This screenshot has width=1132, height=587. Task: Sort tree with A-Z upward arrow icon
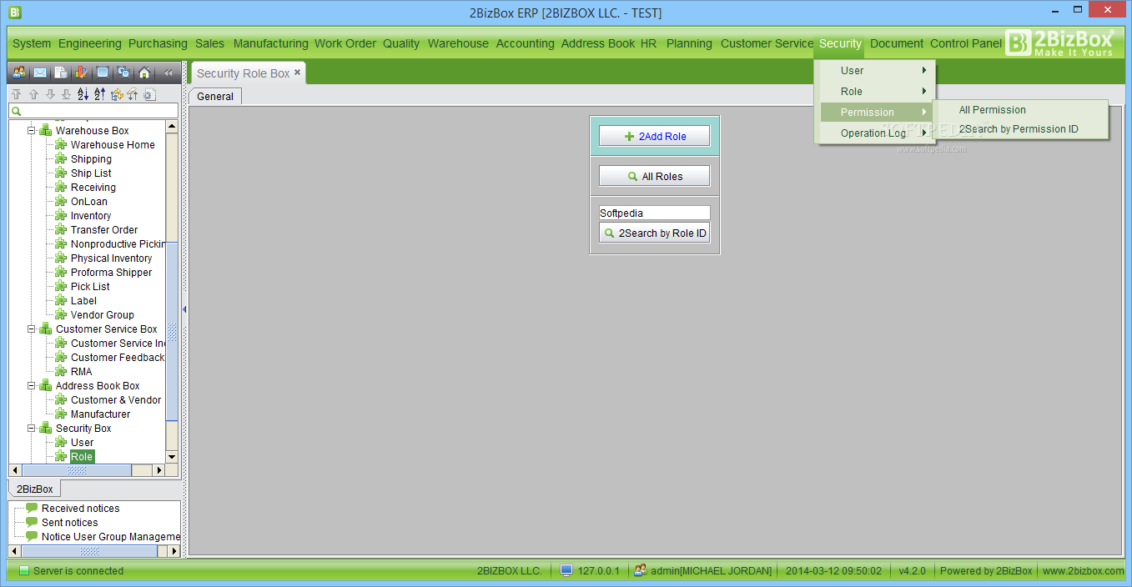pos(100,94)
